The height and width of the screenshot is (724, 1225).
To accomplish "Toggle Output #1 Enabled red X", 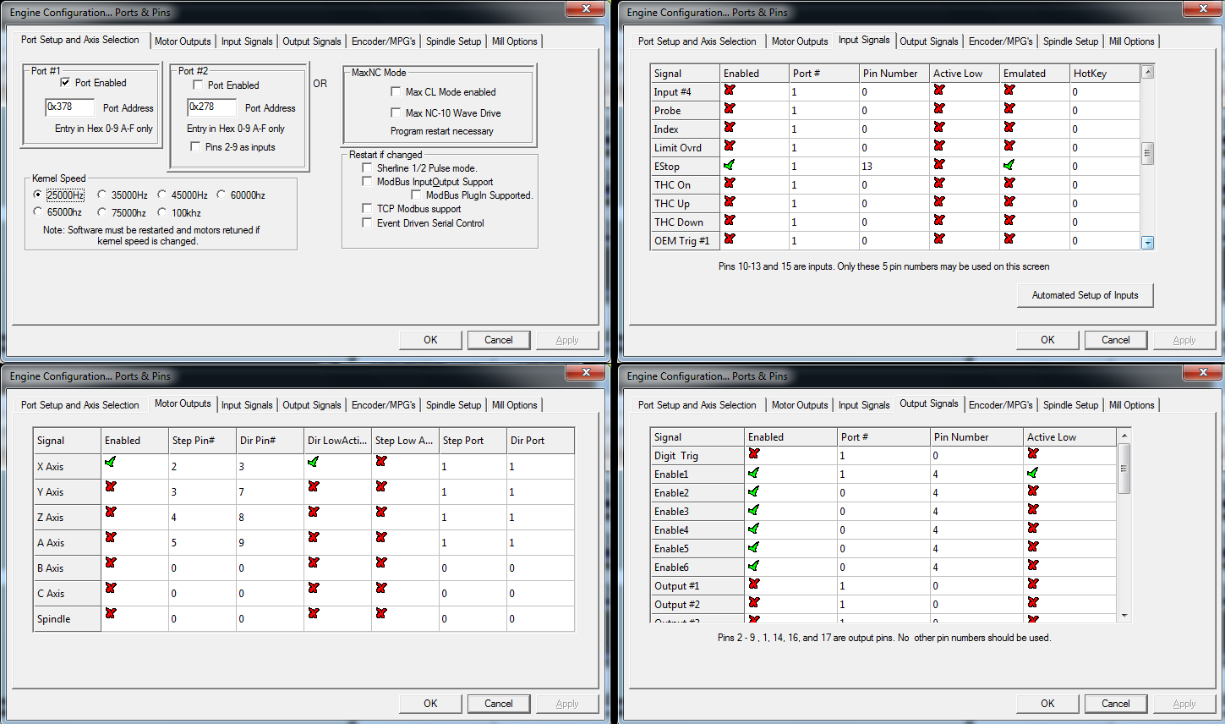I will tap(753, 584).
